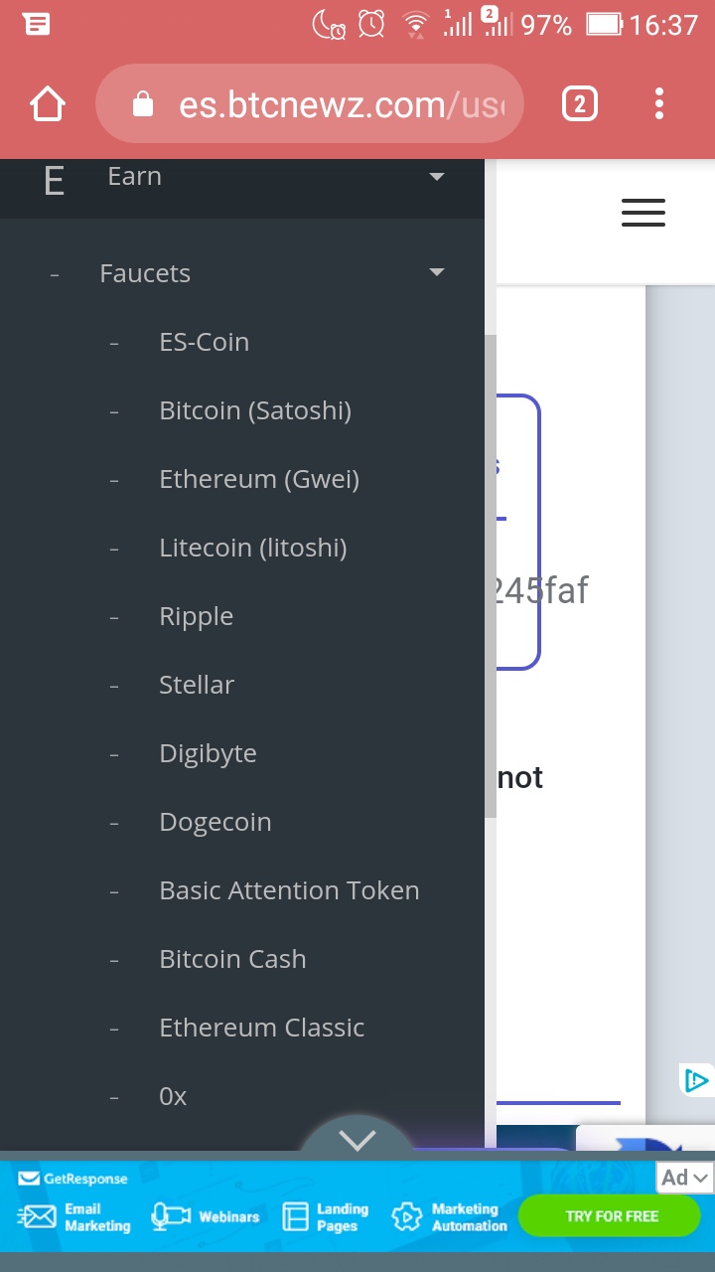This screenshot has height=1272, width=715.
Task: Open the Bitcoin (Satoshi) faucet
Action: pyautogui.click(x=255, y=410)
